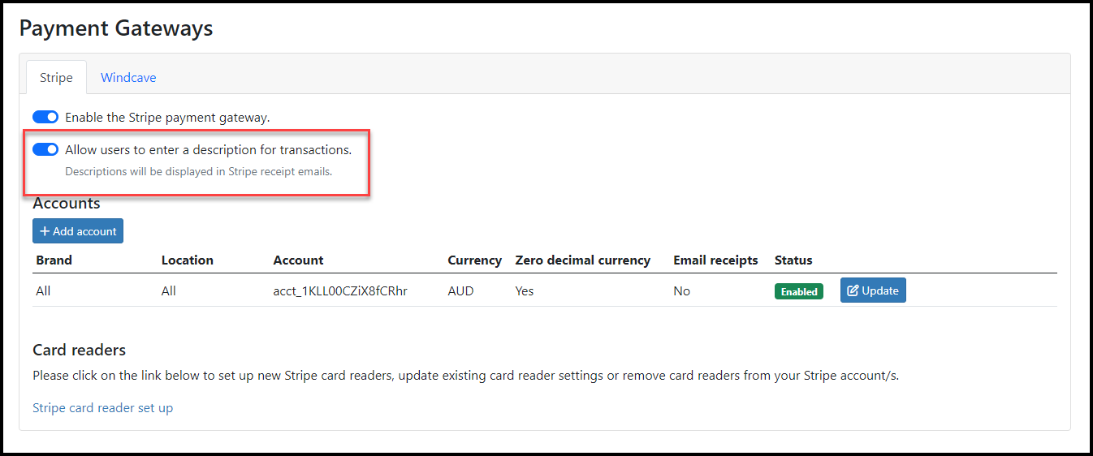The height and width of the screenshot is (456, 1093).
Task: Click the Brand column header
Action: [x=54, y=260]
